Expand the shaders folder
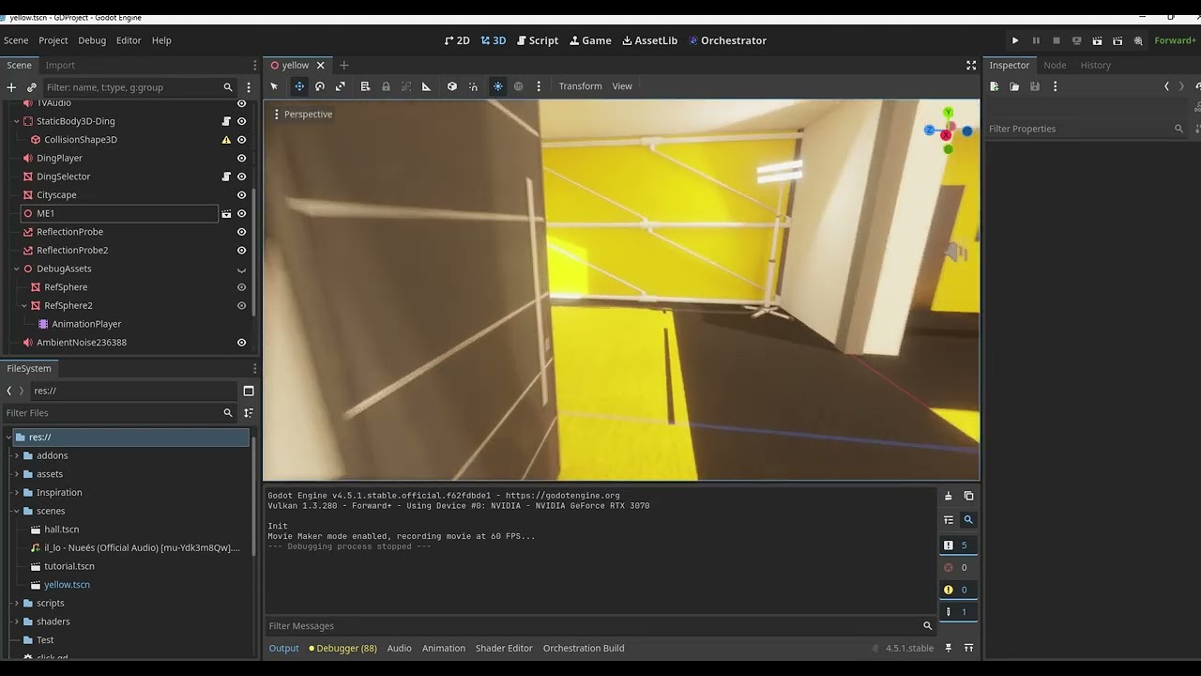 click(16, 622)
